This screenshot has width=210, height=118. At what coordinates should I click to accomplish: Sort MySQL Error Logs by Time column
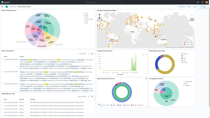pyautogui.click(x=6, y=99)
